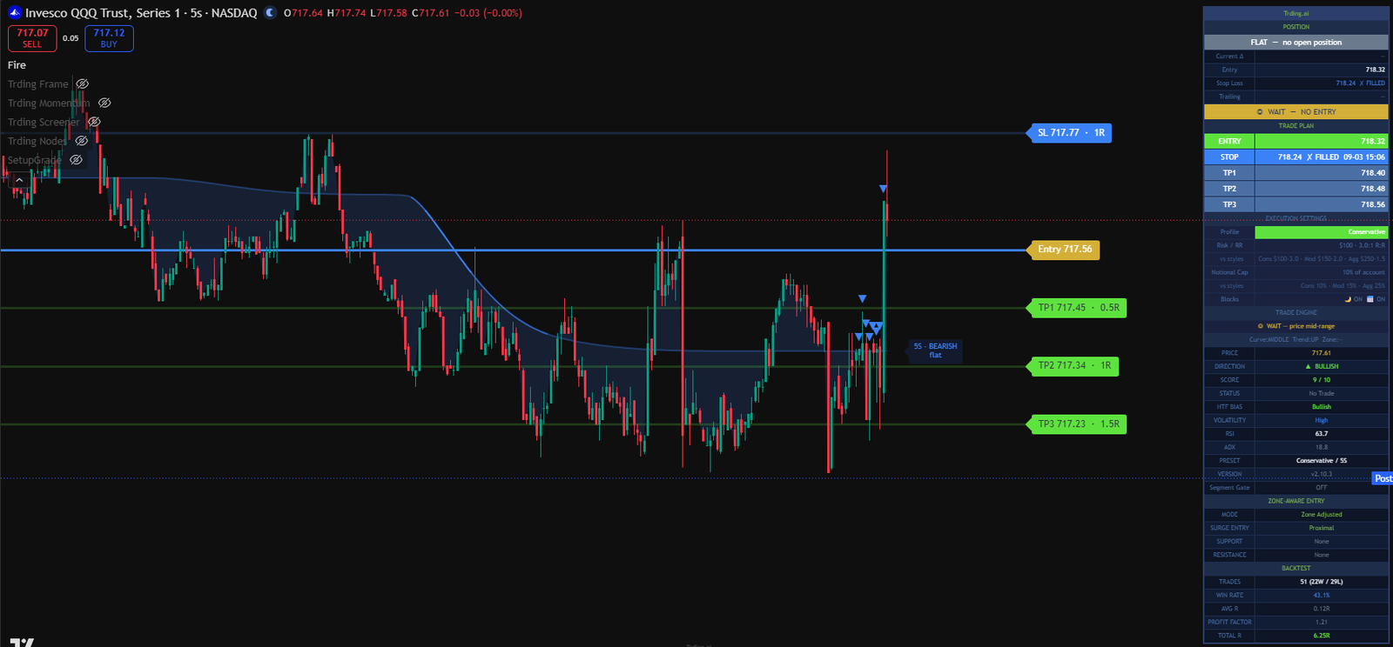Click the Segment Gate OFF value
This screenshot has width=1393, height=647.
[x=1321, y=488]
